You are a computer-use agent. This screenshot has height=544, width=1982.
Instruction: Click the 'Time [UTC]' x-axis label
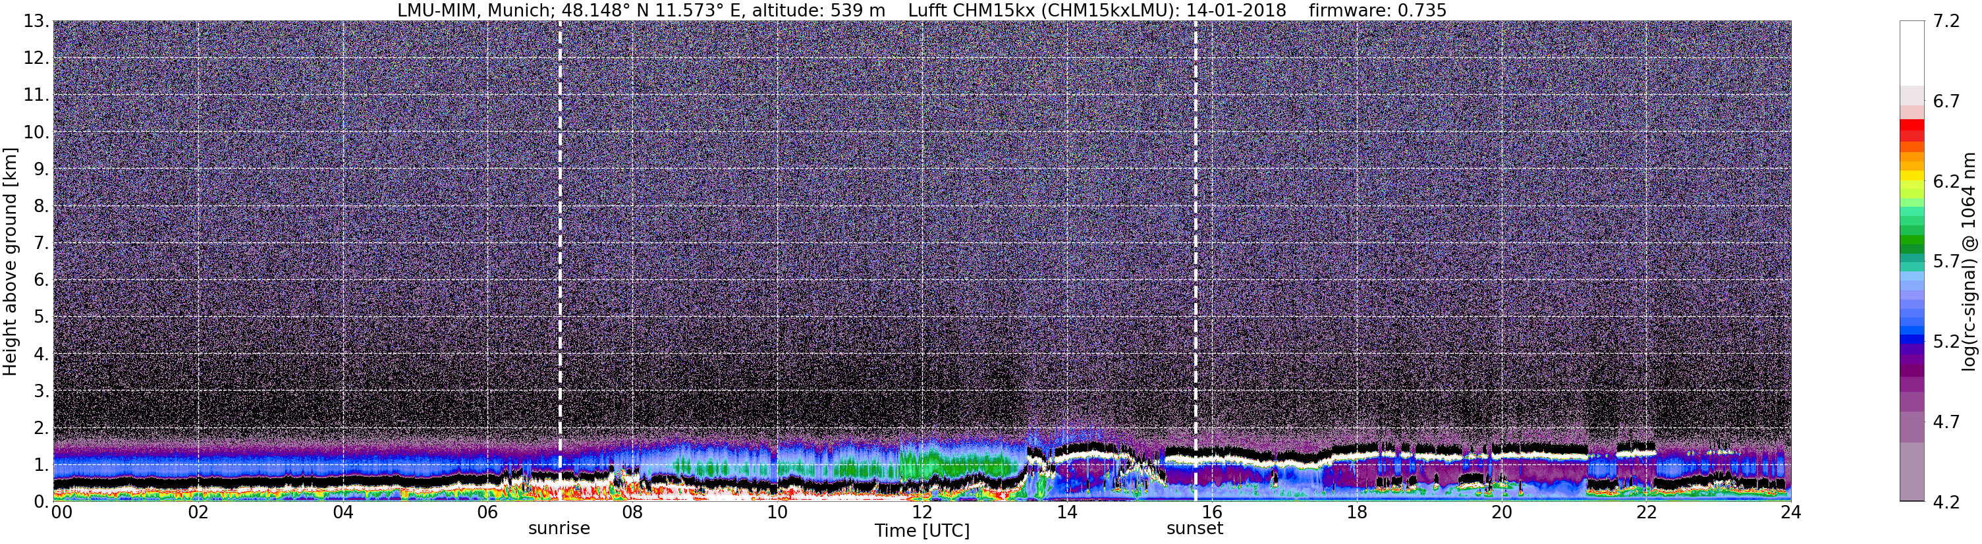pos(922,531)
